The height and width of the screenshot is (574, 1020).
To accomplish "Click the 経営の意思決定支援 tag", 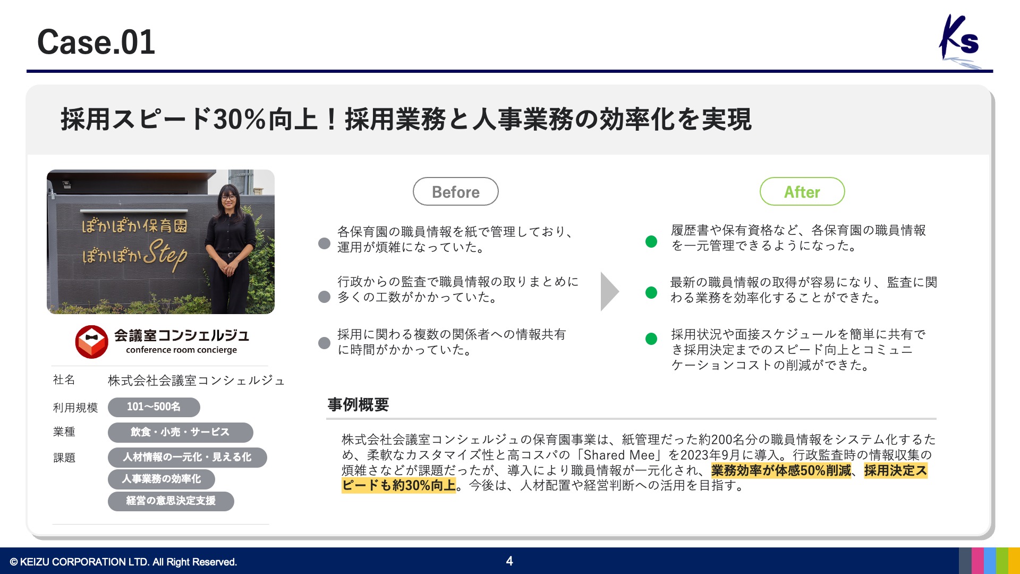I will click(171, 501).
